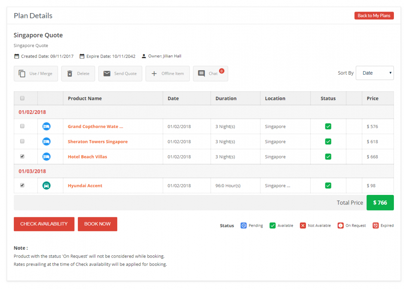Tick the checkbox for Grand Copthorne row
Image resolution: width=404 pixels, height=289 pixels.
coord(22,126)
